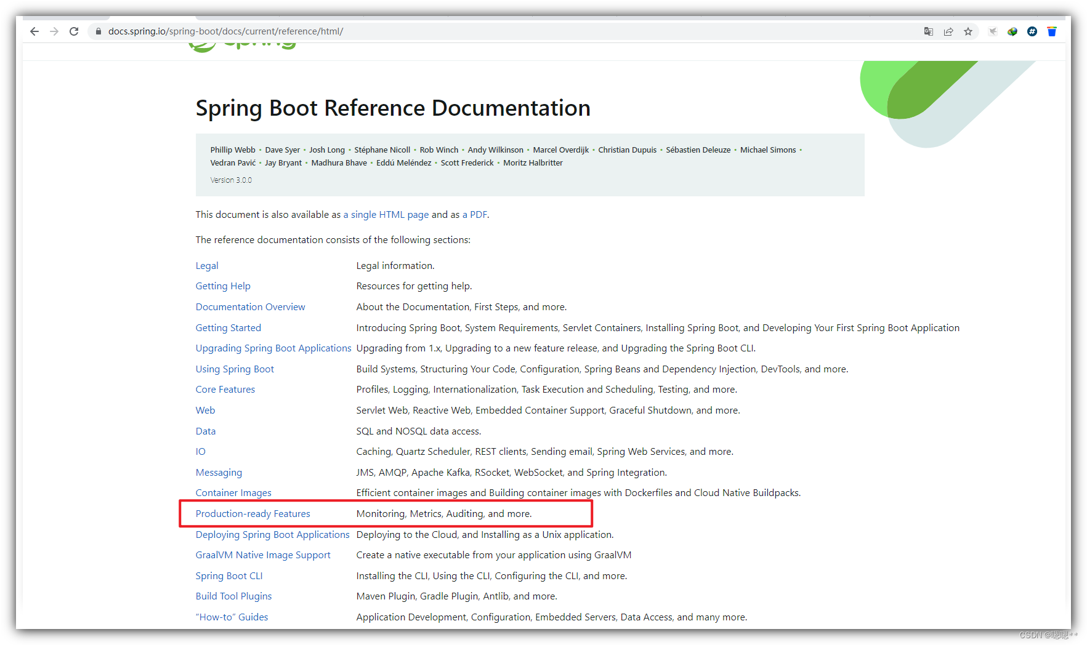Click the share page icon
1087x645 pixels.
pyautogui.click(x=948, y=31)
